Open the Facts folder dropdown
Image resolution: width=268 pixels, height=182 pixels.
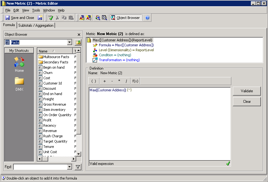pyautogui.click(x=69, y=43)
